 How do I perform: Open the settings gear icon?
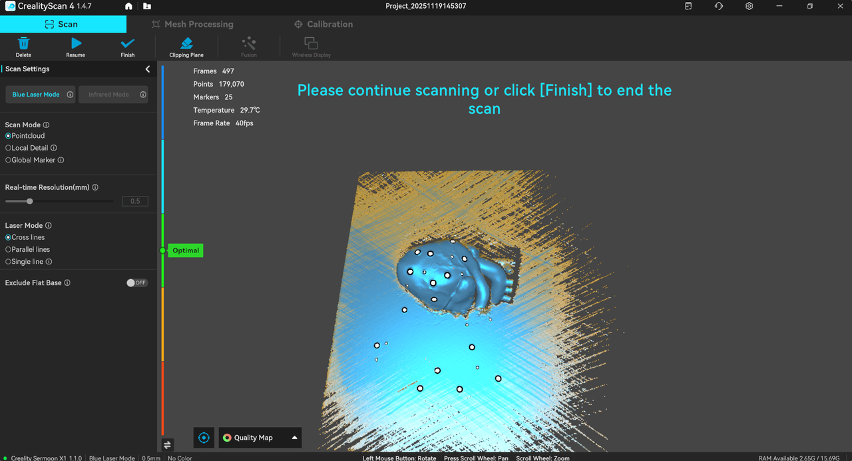pyautogui.click(x=749, y=6)
